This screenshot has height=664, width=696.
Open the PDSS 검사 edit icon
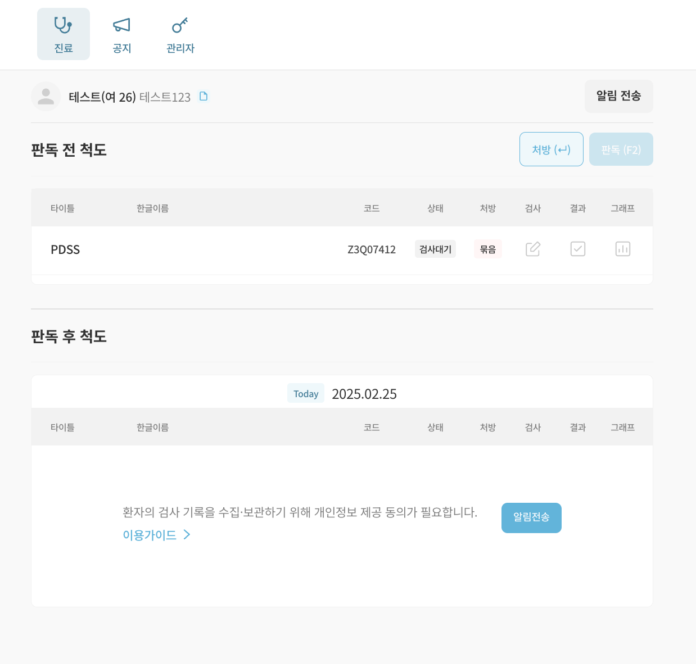coord(533,249)
